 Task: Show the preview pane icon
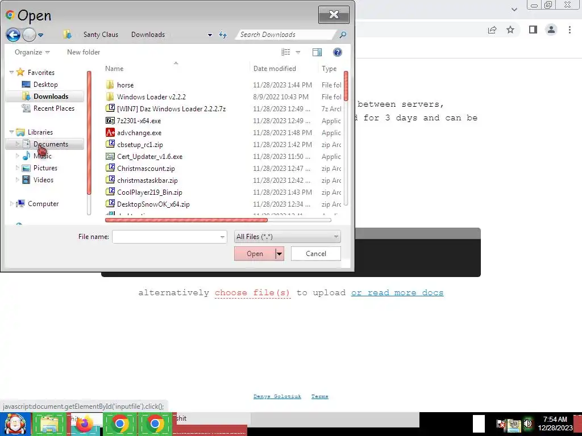[317, 52]
